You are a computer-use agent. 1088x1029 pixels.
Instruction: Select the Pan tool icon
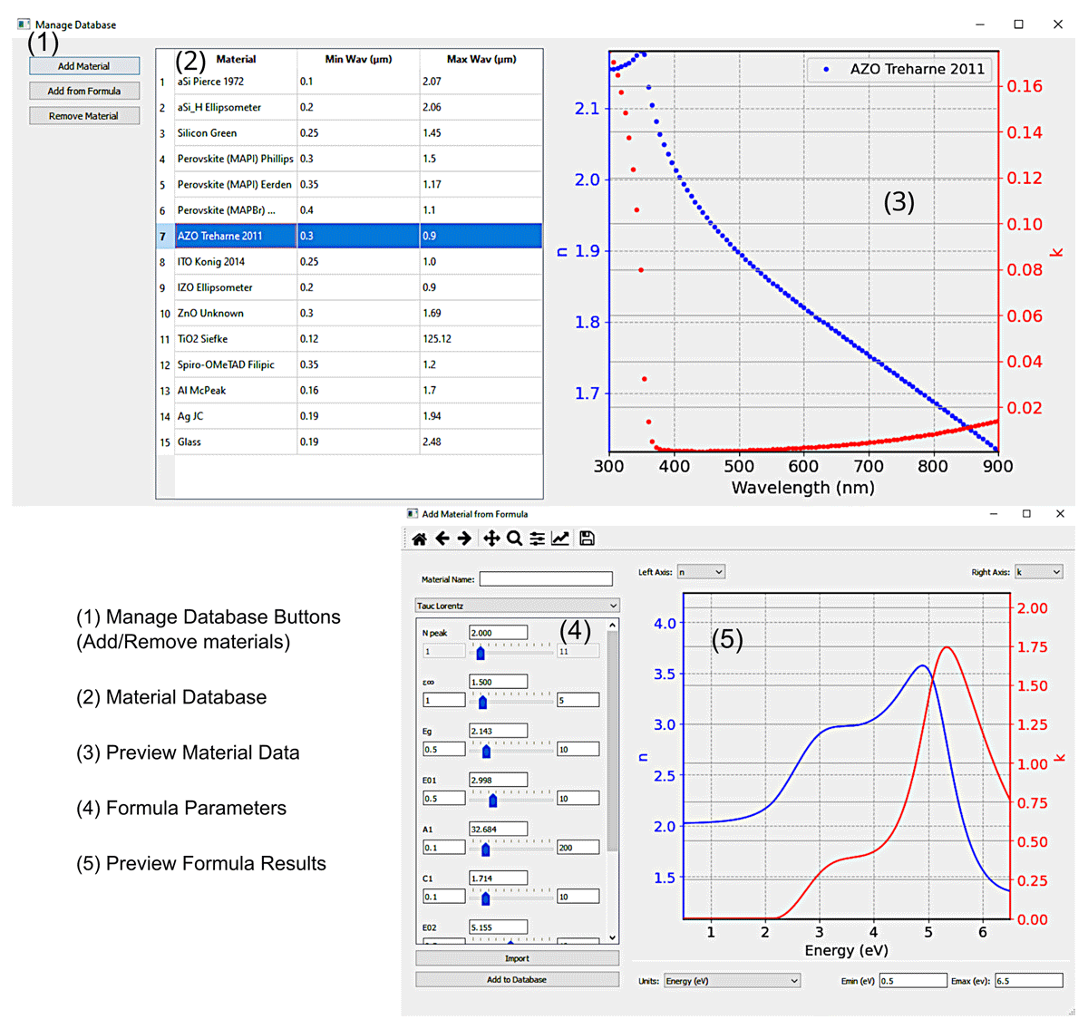[491, 539]
